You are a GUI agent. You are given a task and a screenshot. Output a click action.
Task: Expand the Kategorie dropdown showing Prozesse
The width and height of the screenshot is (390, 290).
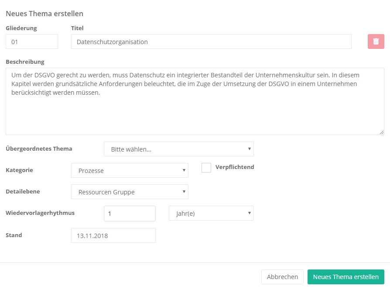[x=130, y=170]
